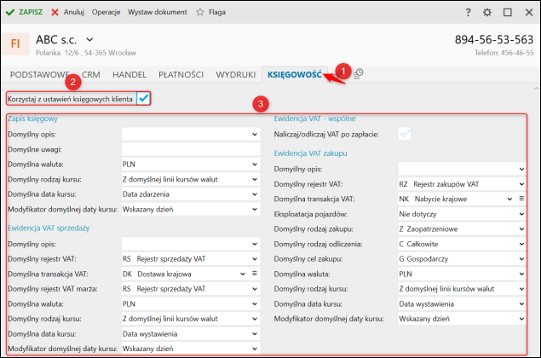Click the address text Polanka 12/6, 54-365 Wrocław
The height and width of the screenshot is (358, 541).
[86, 53]
